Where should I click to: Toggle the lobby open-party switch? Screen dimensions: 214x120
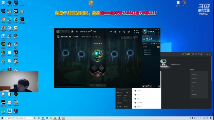[x=136, y=37]
